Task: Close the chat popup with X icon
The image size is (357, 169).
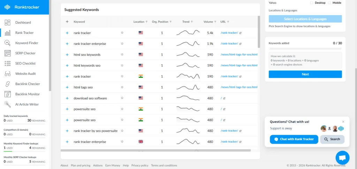Action: click(343, 122)
